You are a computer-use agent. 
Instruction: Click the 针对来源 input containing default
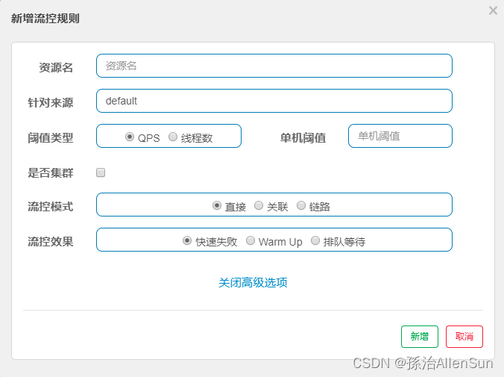click(274, 101)
